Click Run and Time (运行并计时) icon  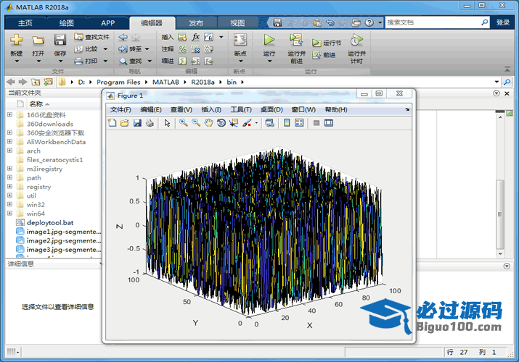tap(357, 40)
